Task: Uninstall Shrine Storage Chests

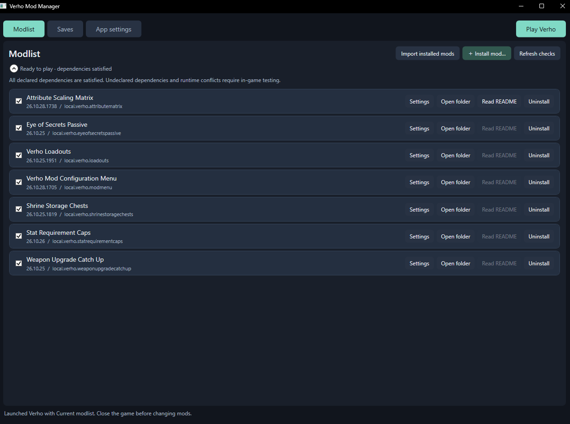Action: [x=539, y=210]
